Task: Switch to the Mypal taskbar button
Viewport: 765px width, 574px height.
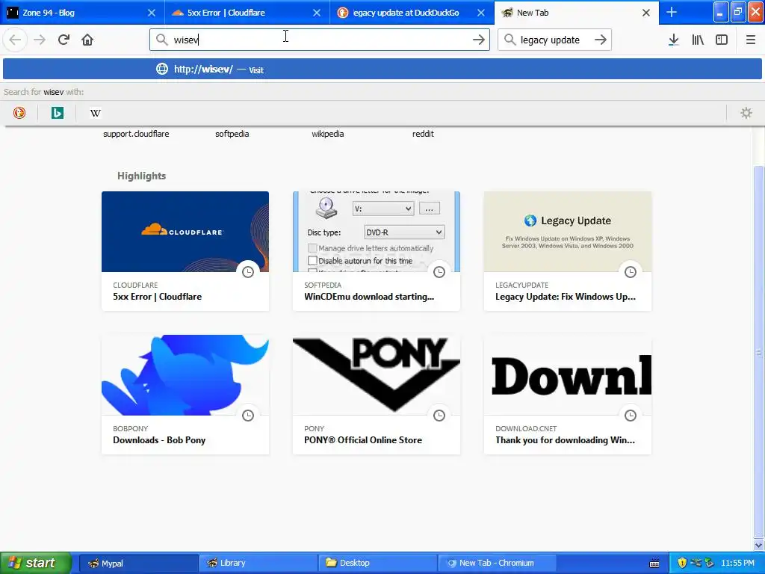Action: click(138, 563)
